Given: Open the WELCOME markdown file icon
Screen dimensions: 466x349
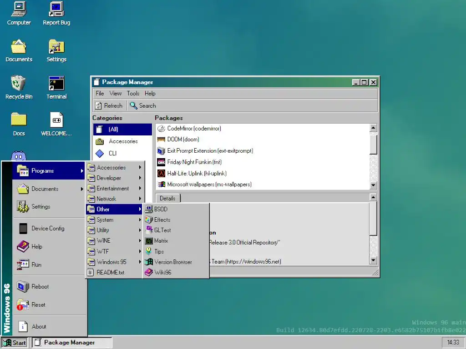Looking at the screenshot, I should click(56, 125).
